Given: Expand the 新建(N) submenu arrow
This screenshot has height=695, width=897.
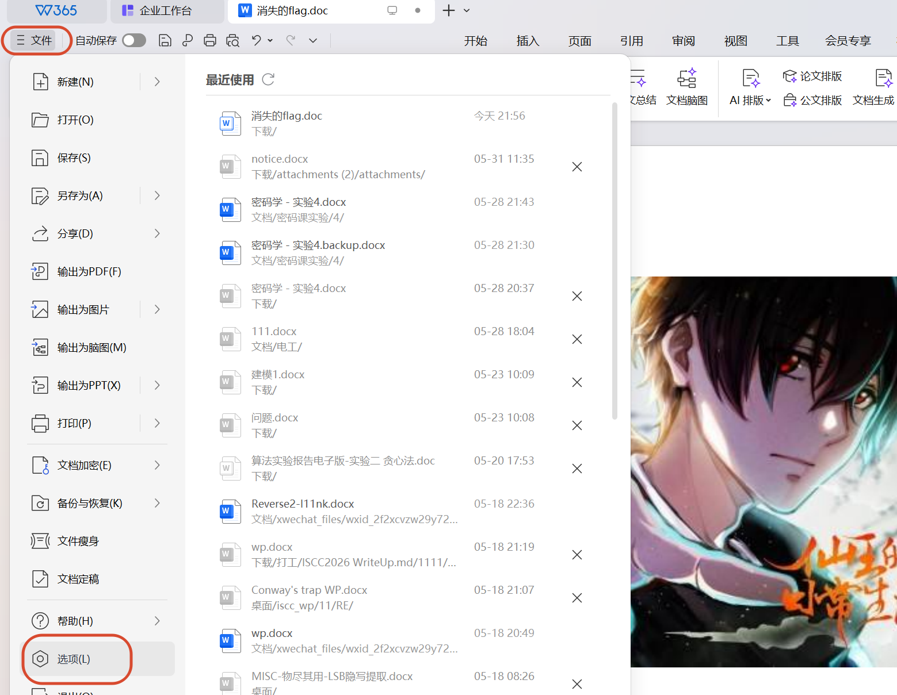Looking at the screenshot, I should click(157, 82).
